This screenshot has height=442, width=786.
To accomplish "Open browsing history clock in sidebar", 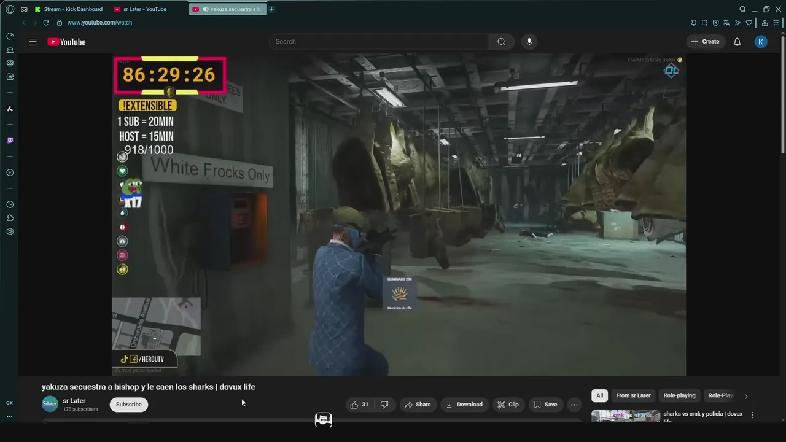I will pyautogui.click(x=10, y=204).
